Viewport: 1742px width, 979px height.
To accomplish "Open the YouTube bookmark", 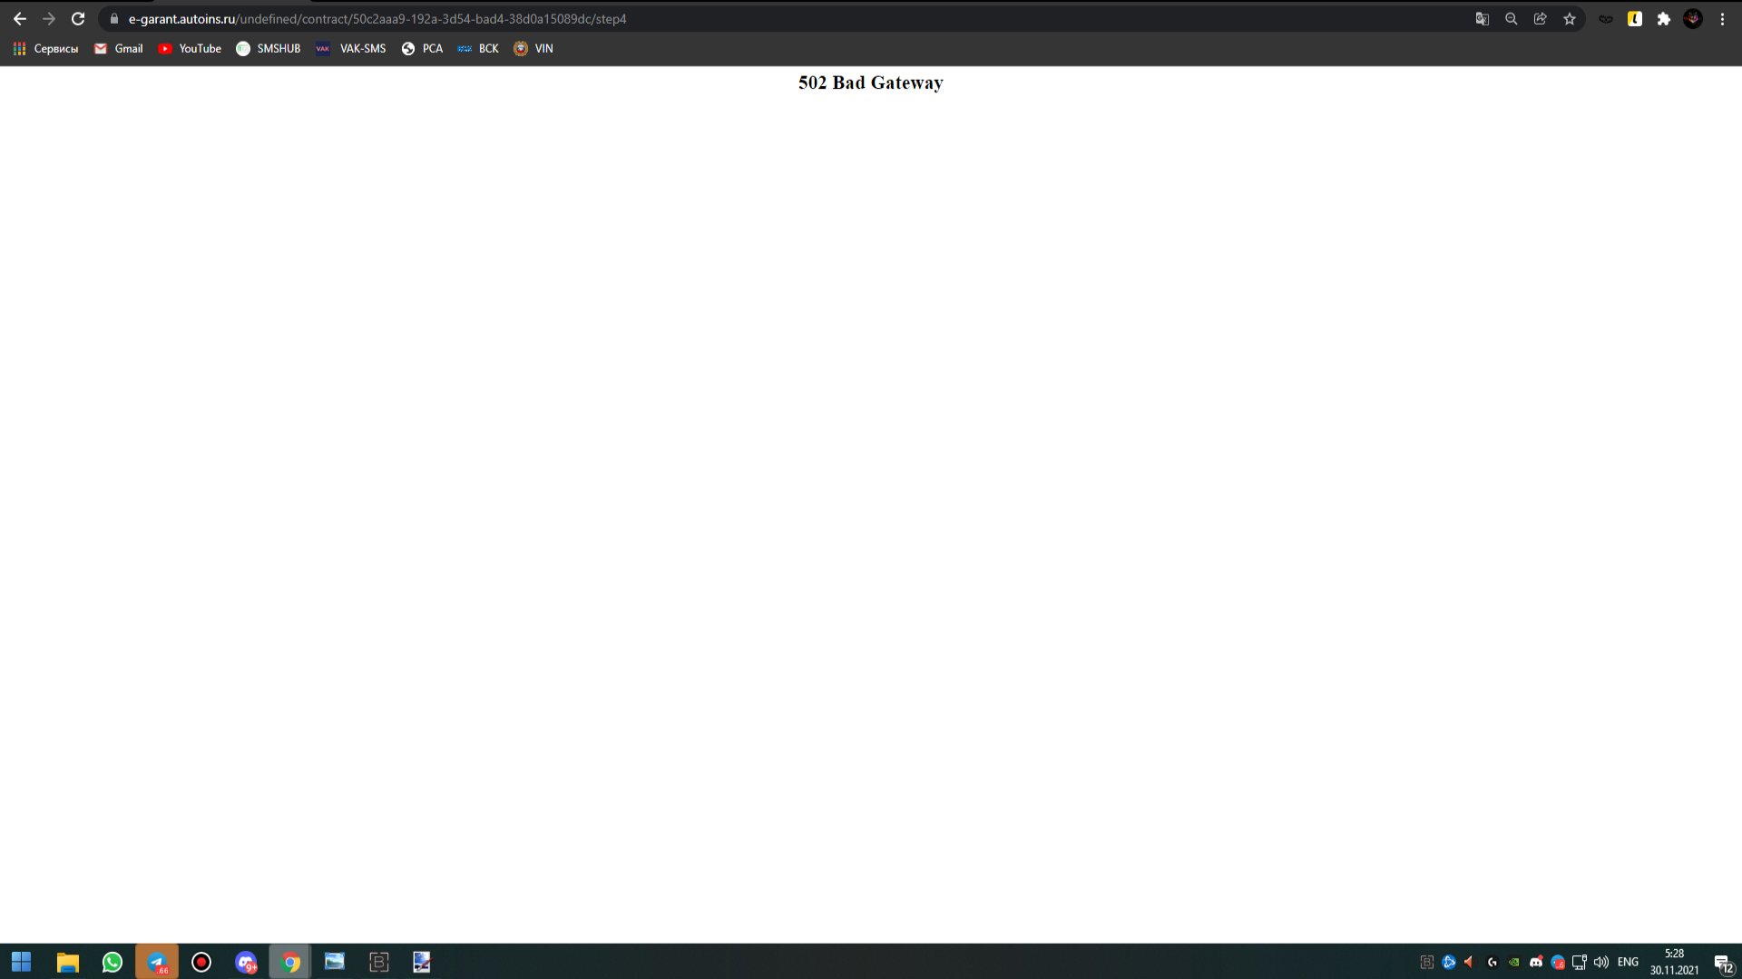I will click(190, 49).
